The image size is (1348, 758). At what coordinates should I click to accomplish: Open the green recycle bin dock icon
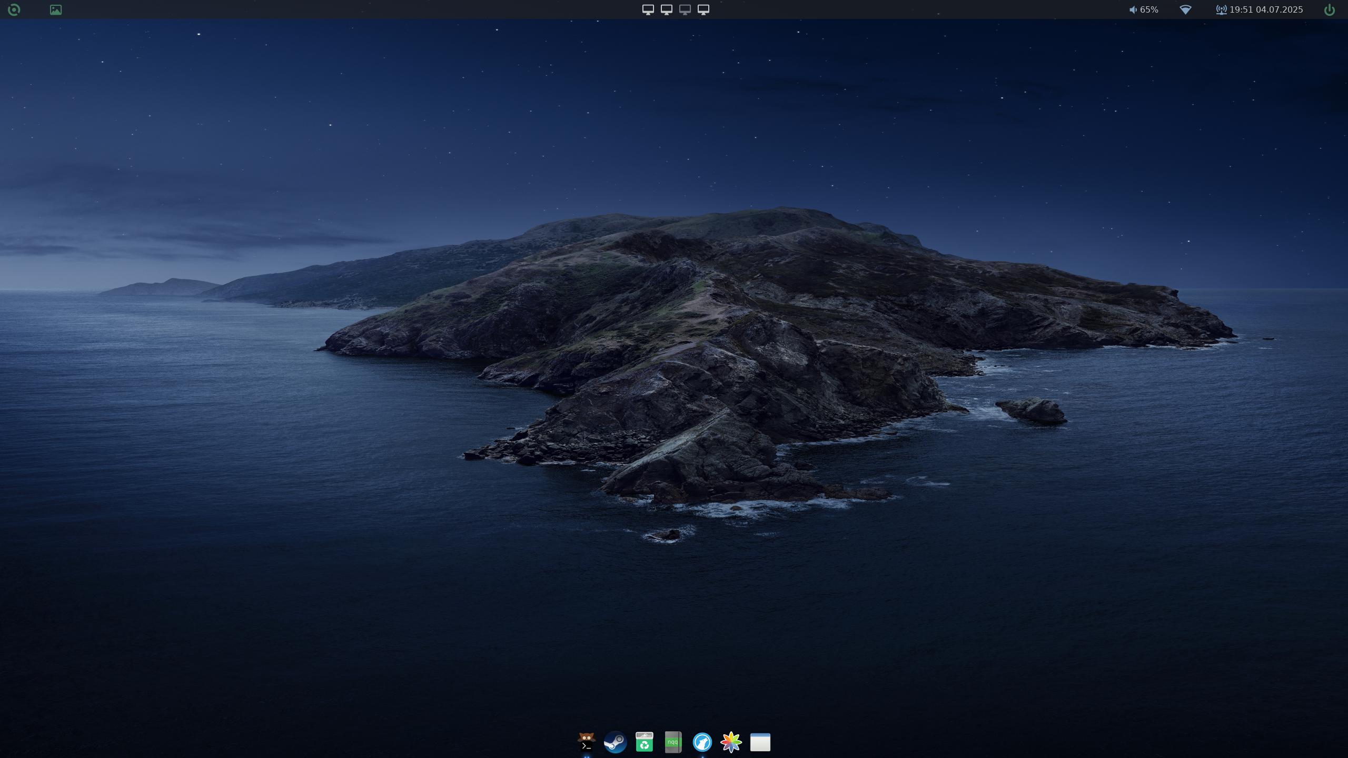click(x=644, y=742)
